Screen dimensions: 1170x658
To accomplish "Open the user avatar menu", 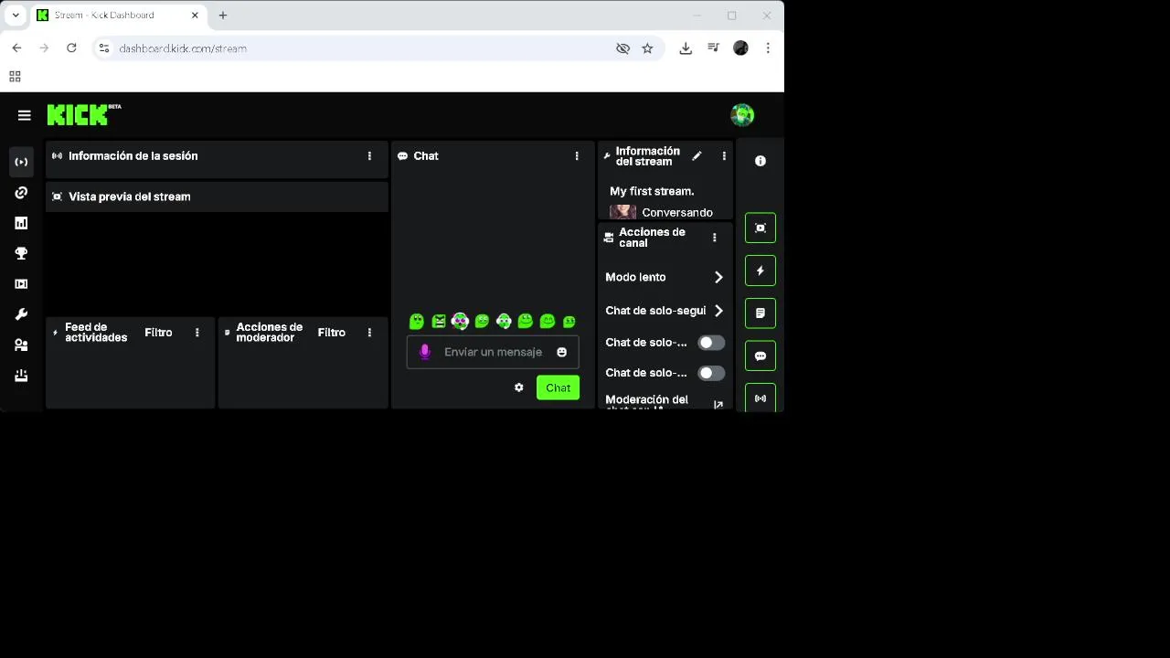I will (742, 115).
